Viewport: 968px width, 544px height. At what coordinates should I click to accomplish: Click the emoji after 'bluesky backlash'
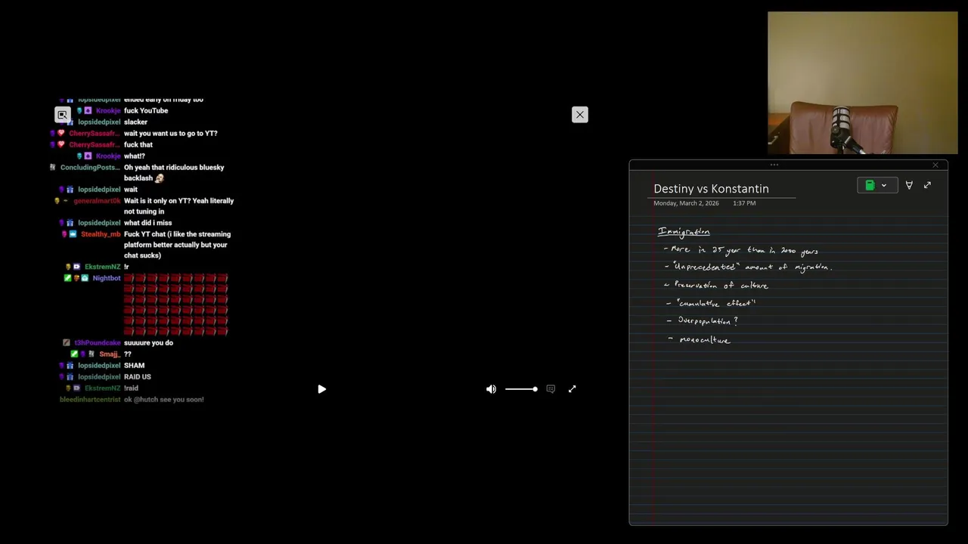pos(159,178)
